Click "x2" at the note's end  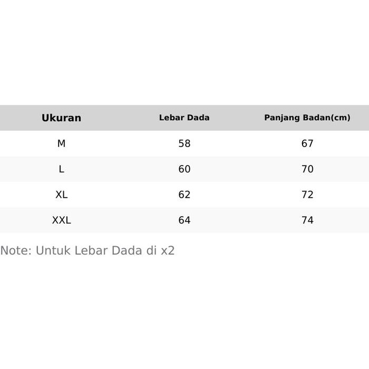tap(168, 251)
